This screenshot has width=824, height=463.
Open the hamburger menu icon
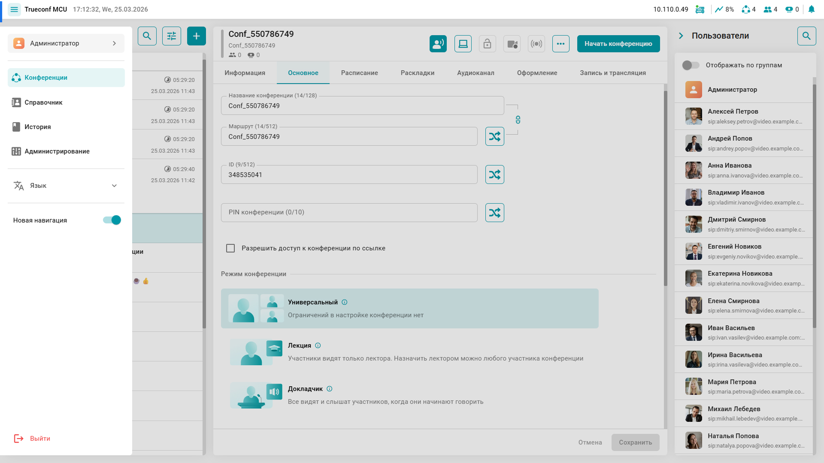(x=14, y=9)
